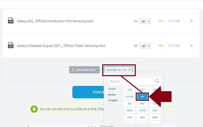Choose the M2TS format
This screenshot has height=127, width=203.
coord(142,111)
